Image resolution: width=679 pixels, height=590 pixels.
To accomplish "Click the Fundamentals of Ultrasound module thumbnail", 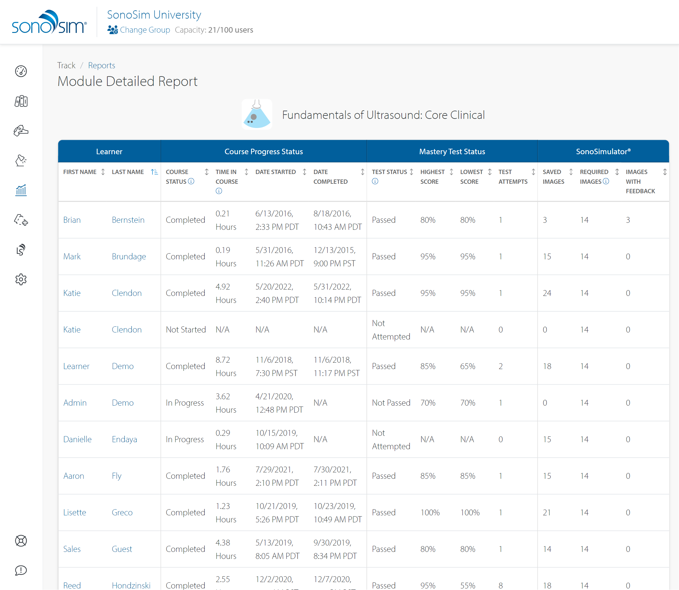I will tap(257, 115).
